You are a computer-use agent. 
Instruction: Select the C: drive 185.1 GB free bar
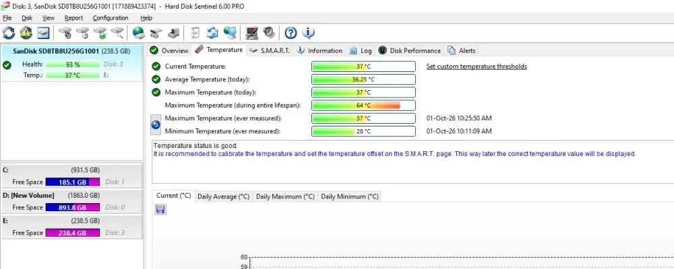73,182
